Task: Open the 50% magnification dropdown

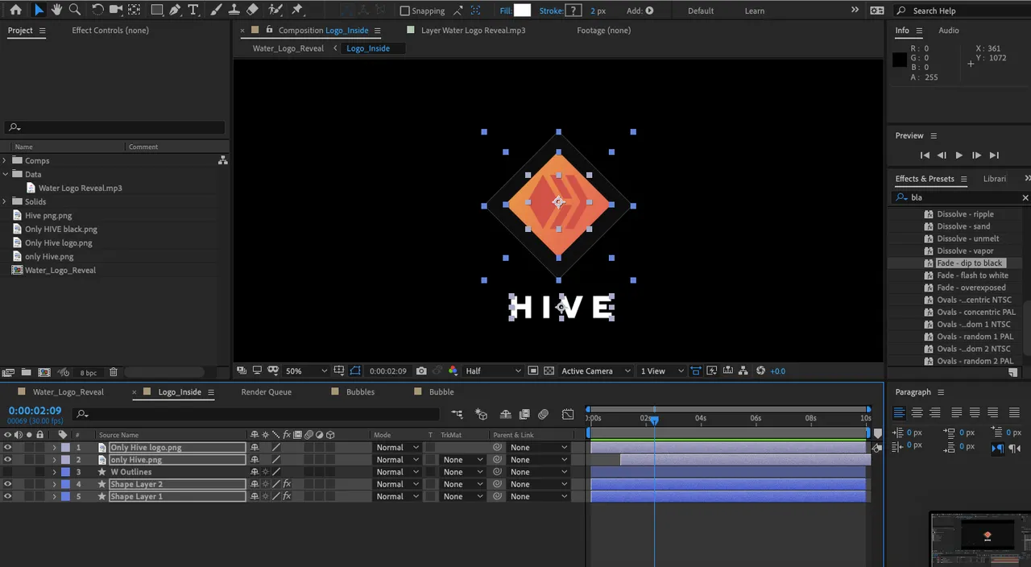Action: [307, 371]
